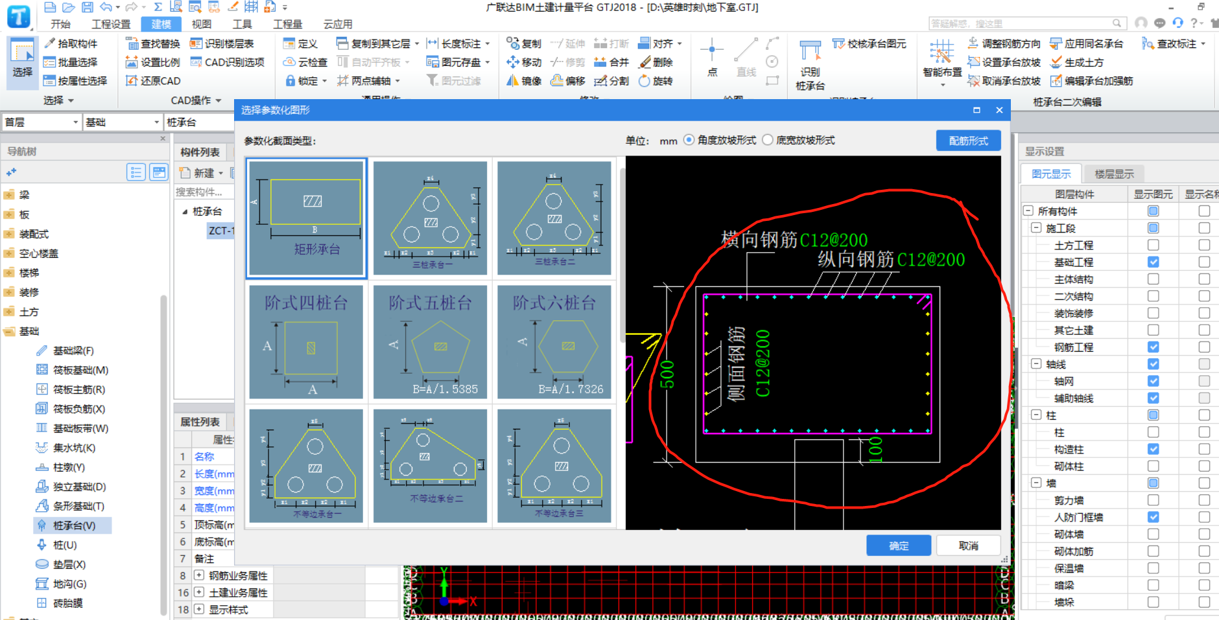Open the 云应用 ribbon tab

338,24
